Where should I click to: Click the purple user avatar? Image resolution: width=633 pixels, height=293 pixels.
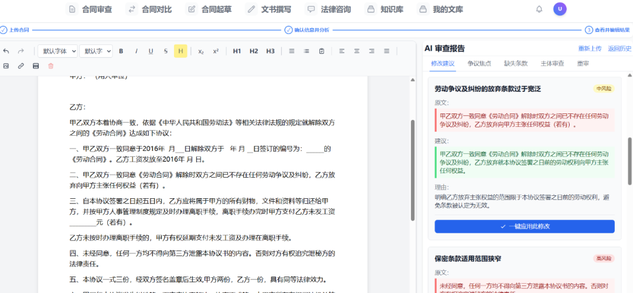point(560,9)
